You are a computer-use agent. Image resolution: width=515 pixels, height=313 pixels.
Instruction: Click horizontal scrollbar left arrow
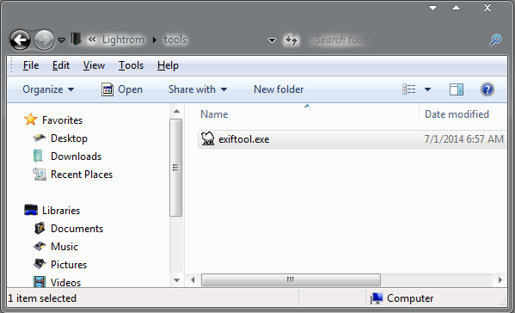pyautogui.click(x=193, y=280)
